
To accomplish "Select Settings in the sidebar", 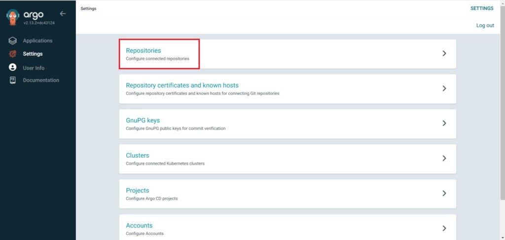I will point(33,54).
